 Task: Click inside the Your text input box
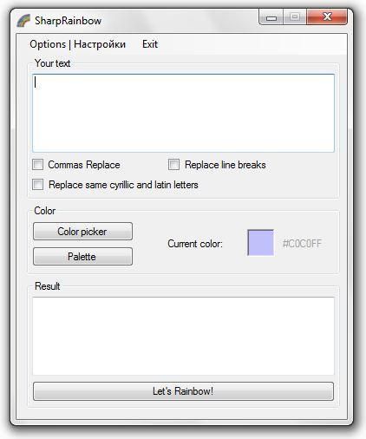183,113
